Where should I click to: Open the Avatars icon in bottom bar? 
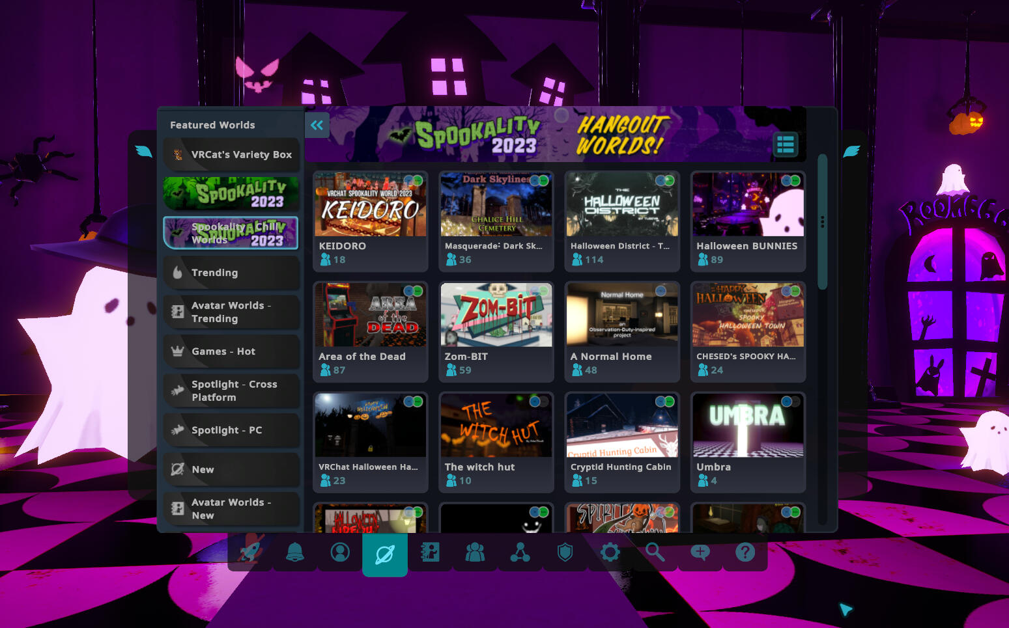[x=430, y=553]
